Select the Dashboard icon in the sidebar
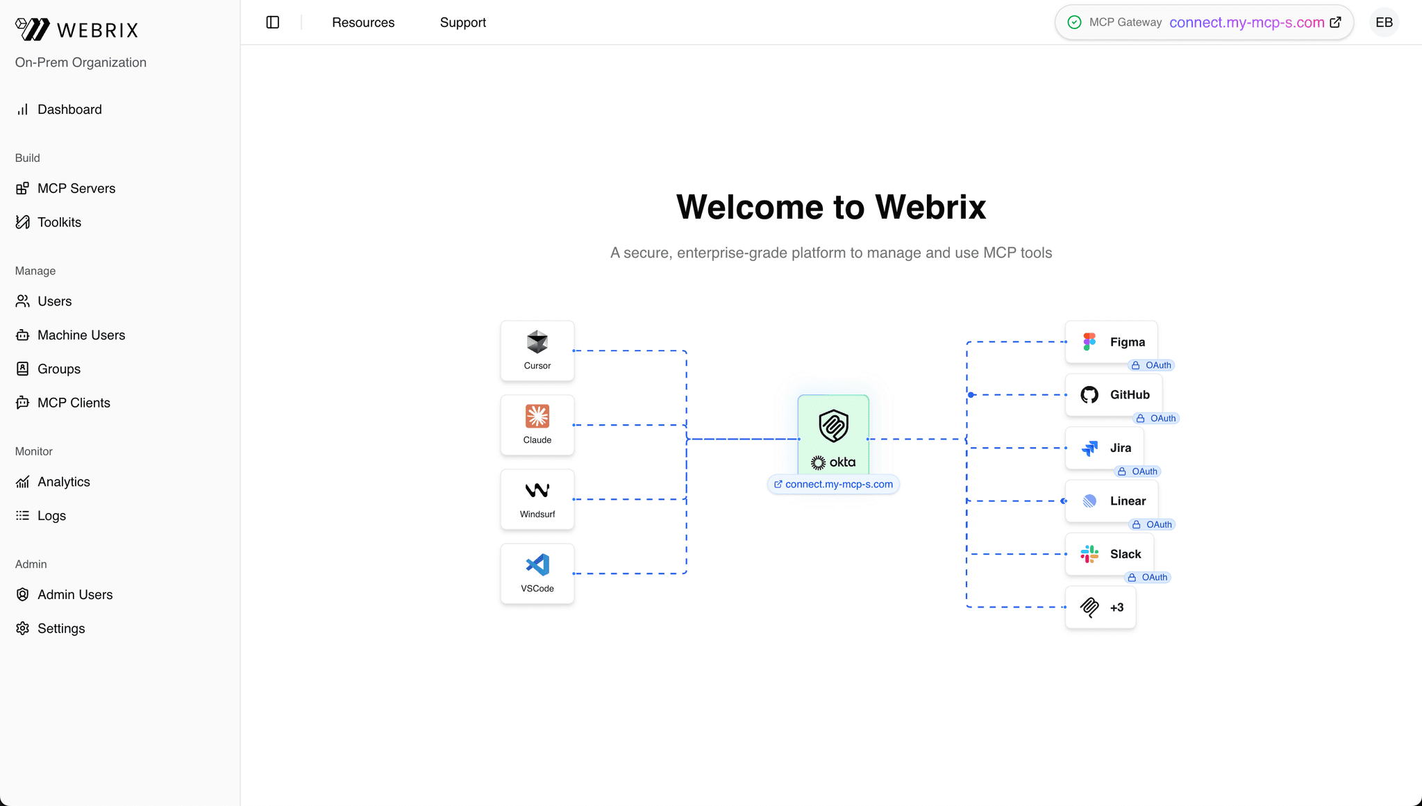 tap(23, 109)
